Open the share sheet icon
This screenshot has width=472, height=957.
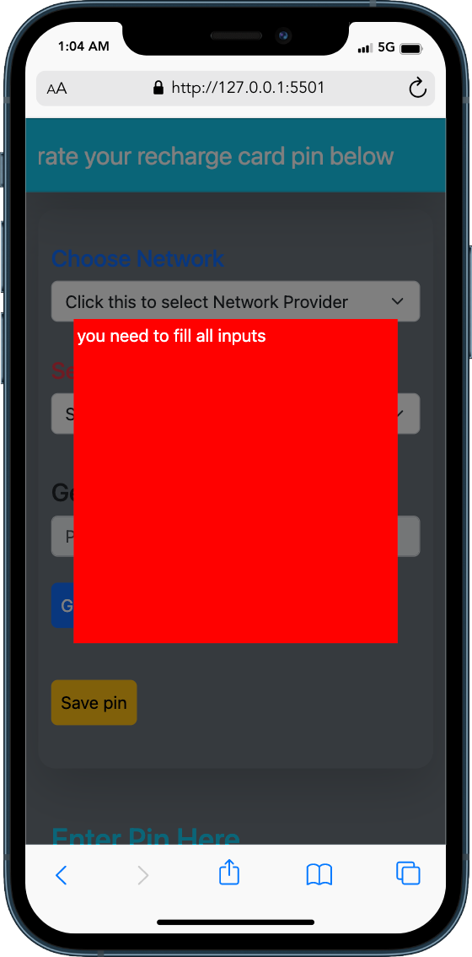point(229,872)
